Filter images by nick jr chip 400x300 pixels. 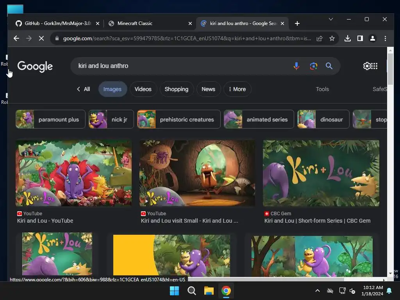[111, 119]
